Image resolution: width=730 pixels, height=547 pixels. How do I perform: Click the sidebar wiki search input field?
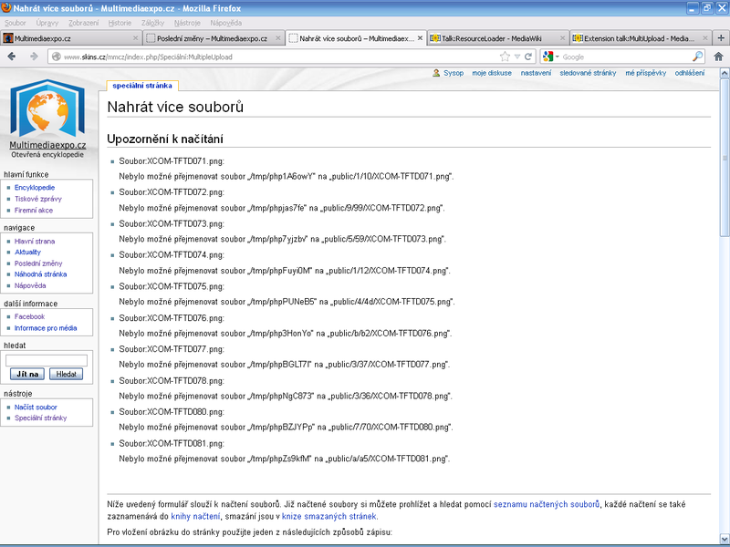(x=47, y=360)
